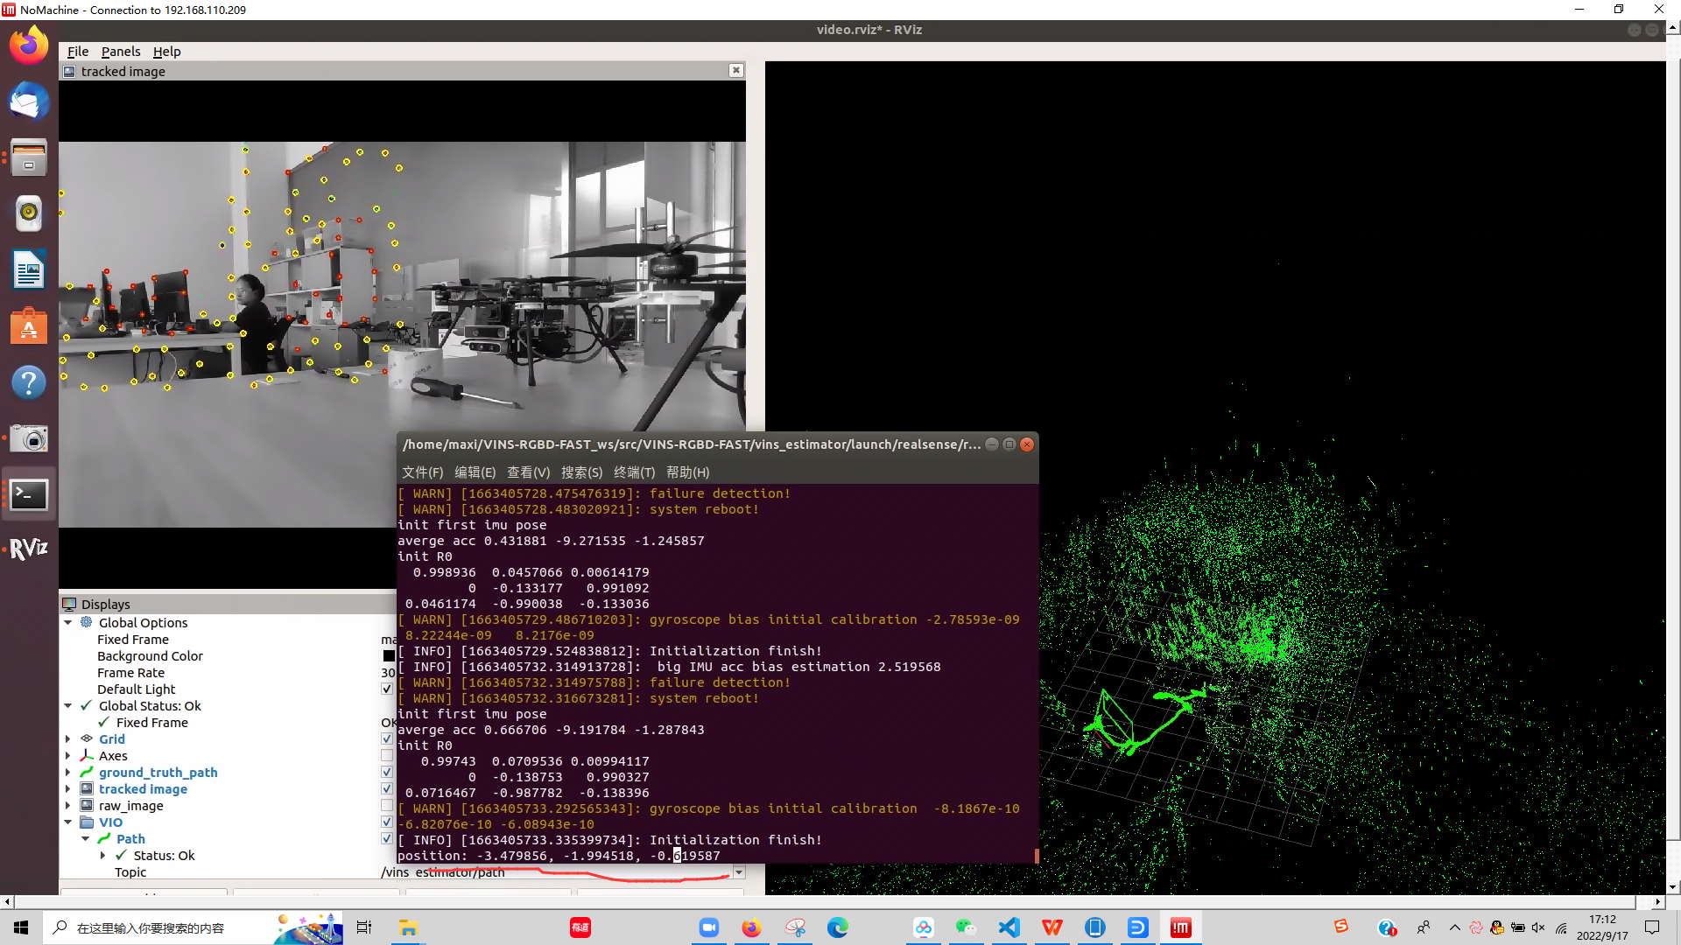Click the VIO folder icon

[87, 822]
